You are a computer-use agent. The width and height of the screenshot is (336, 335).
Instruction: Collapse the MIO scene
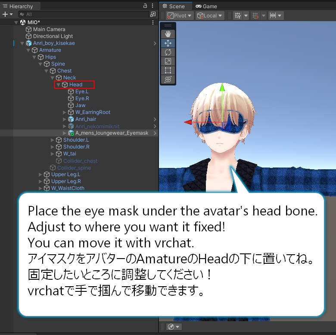pyautogui.click(x=16, y=22)
